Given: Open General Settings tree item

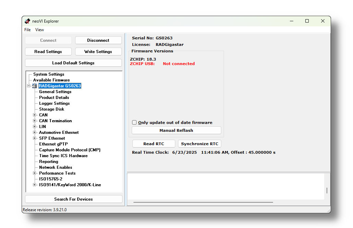Looking at the screenshot, I should coord(55,92).
